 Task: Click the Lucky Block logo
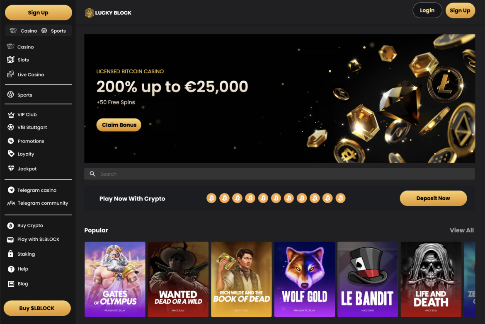pos(108,13)
